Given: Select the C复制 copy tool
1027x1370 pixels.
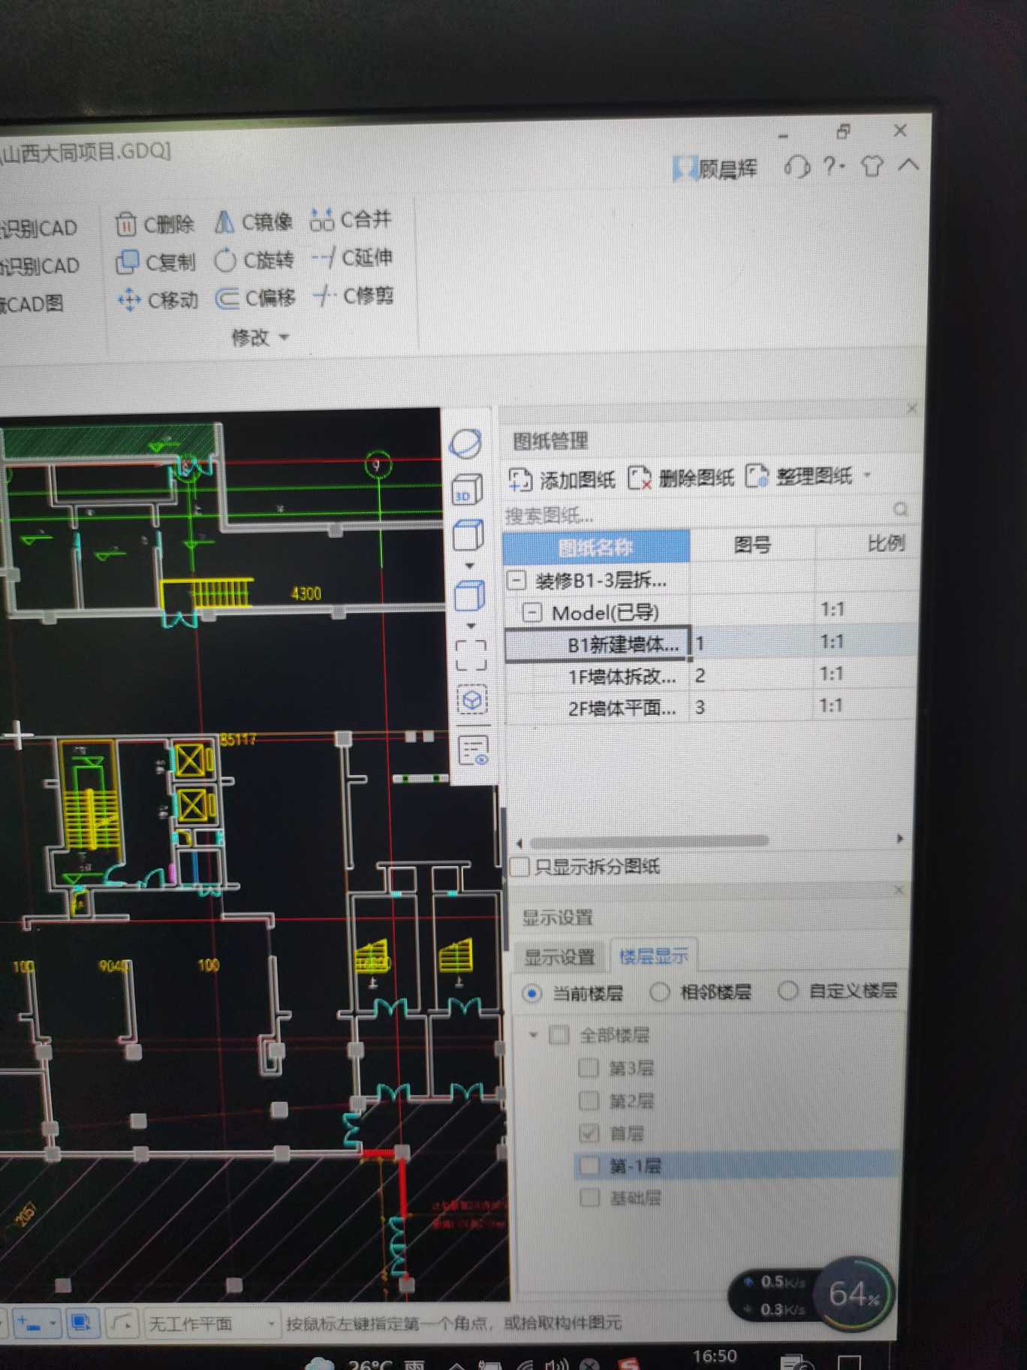Looking at the screenshot, I should pos(156,261).
